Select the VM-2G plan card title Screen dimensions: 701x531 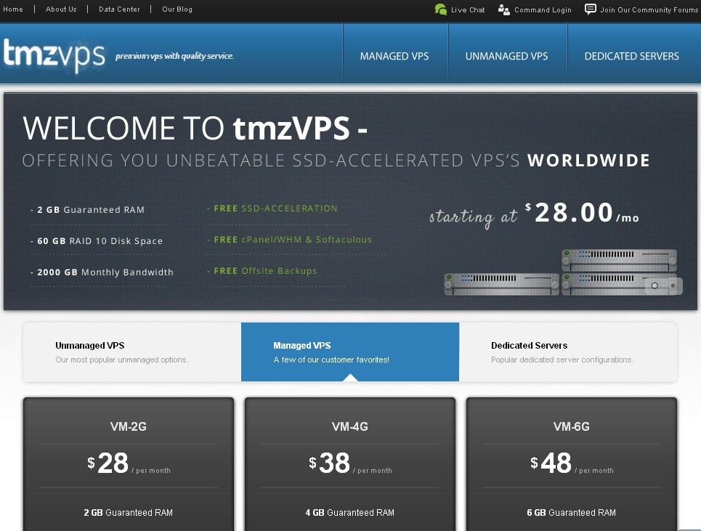click(x=129, y=426)
